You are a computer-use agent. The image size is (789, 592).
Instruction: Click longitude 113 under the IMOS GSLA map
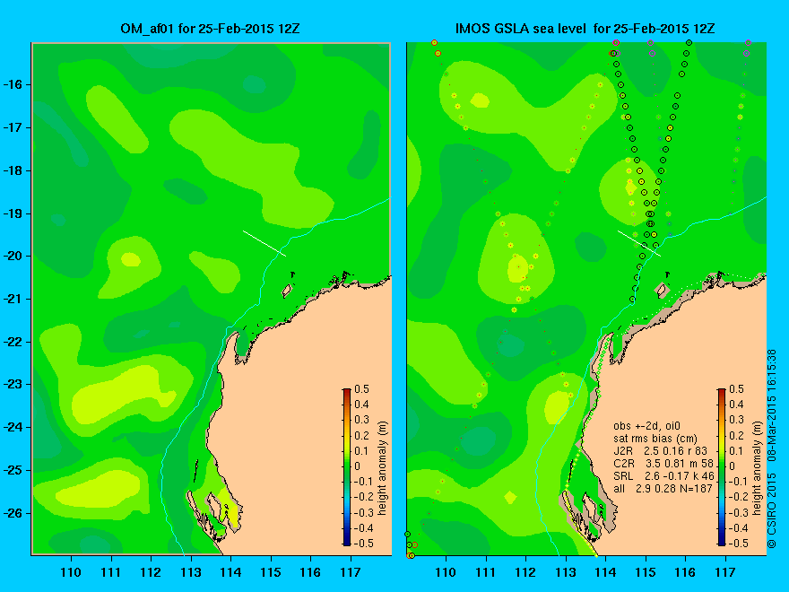click(x=566, y=572)
